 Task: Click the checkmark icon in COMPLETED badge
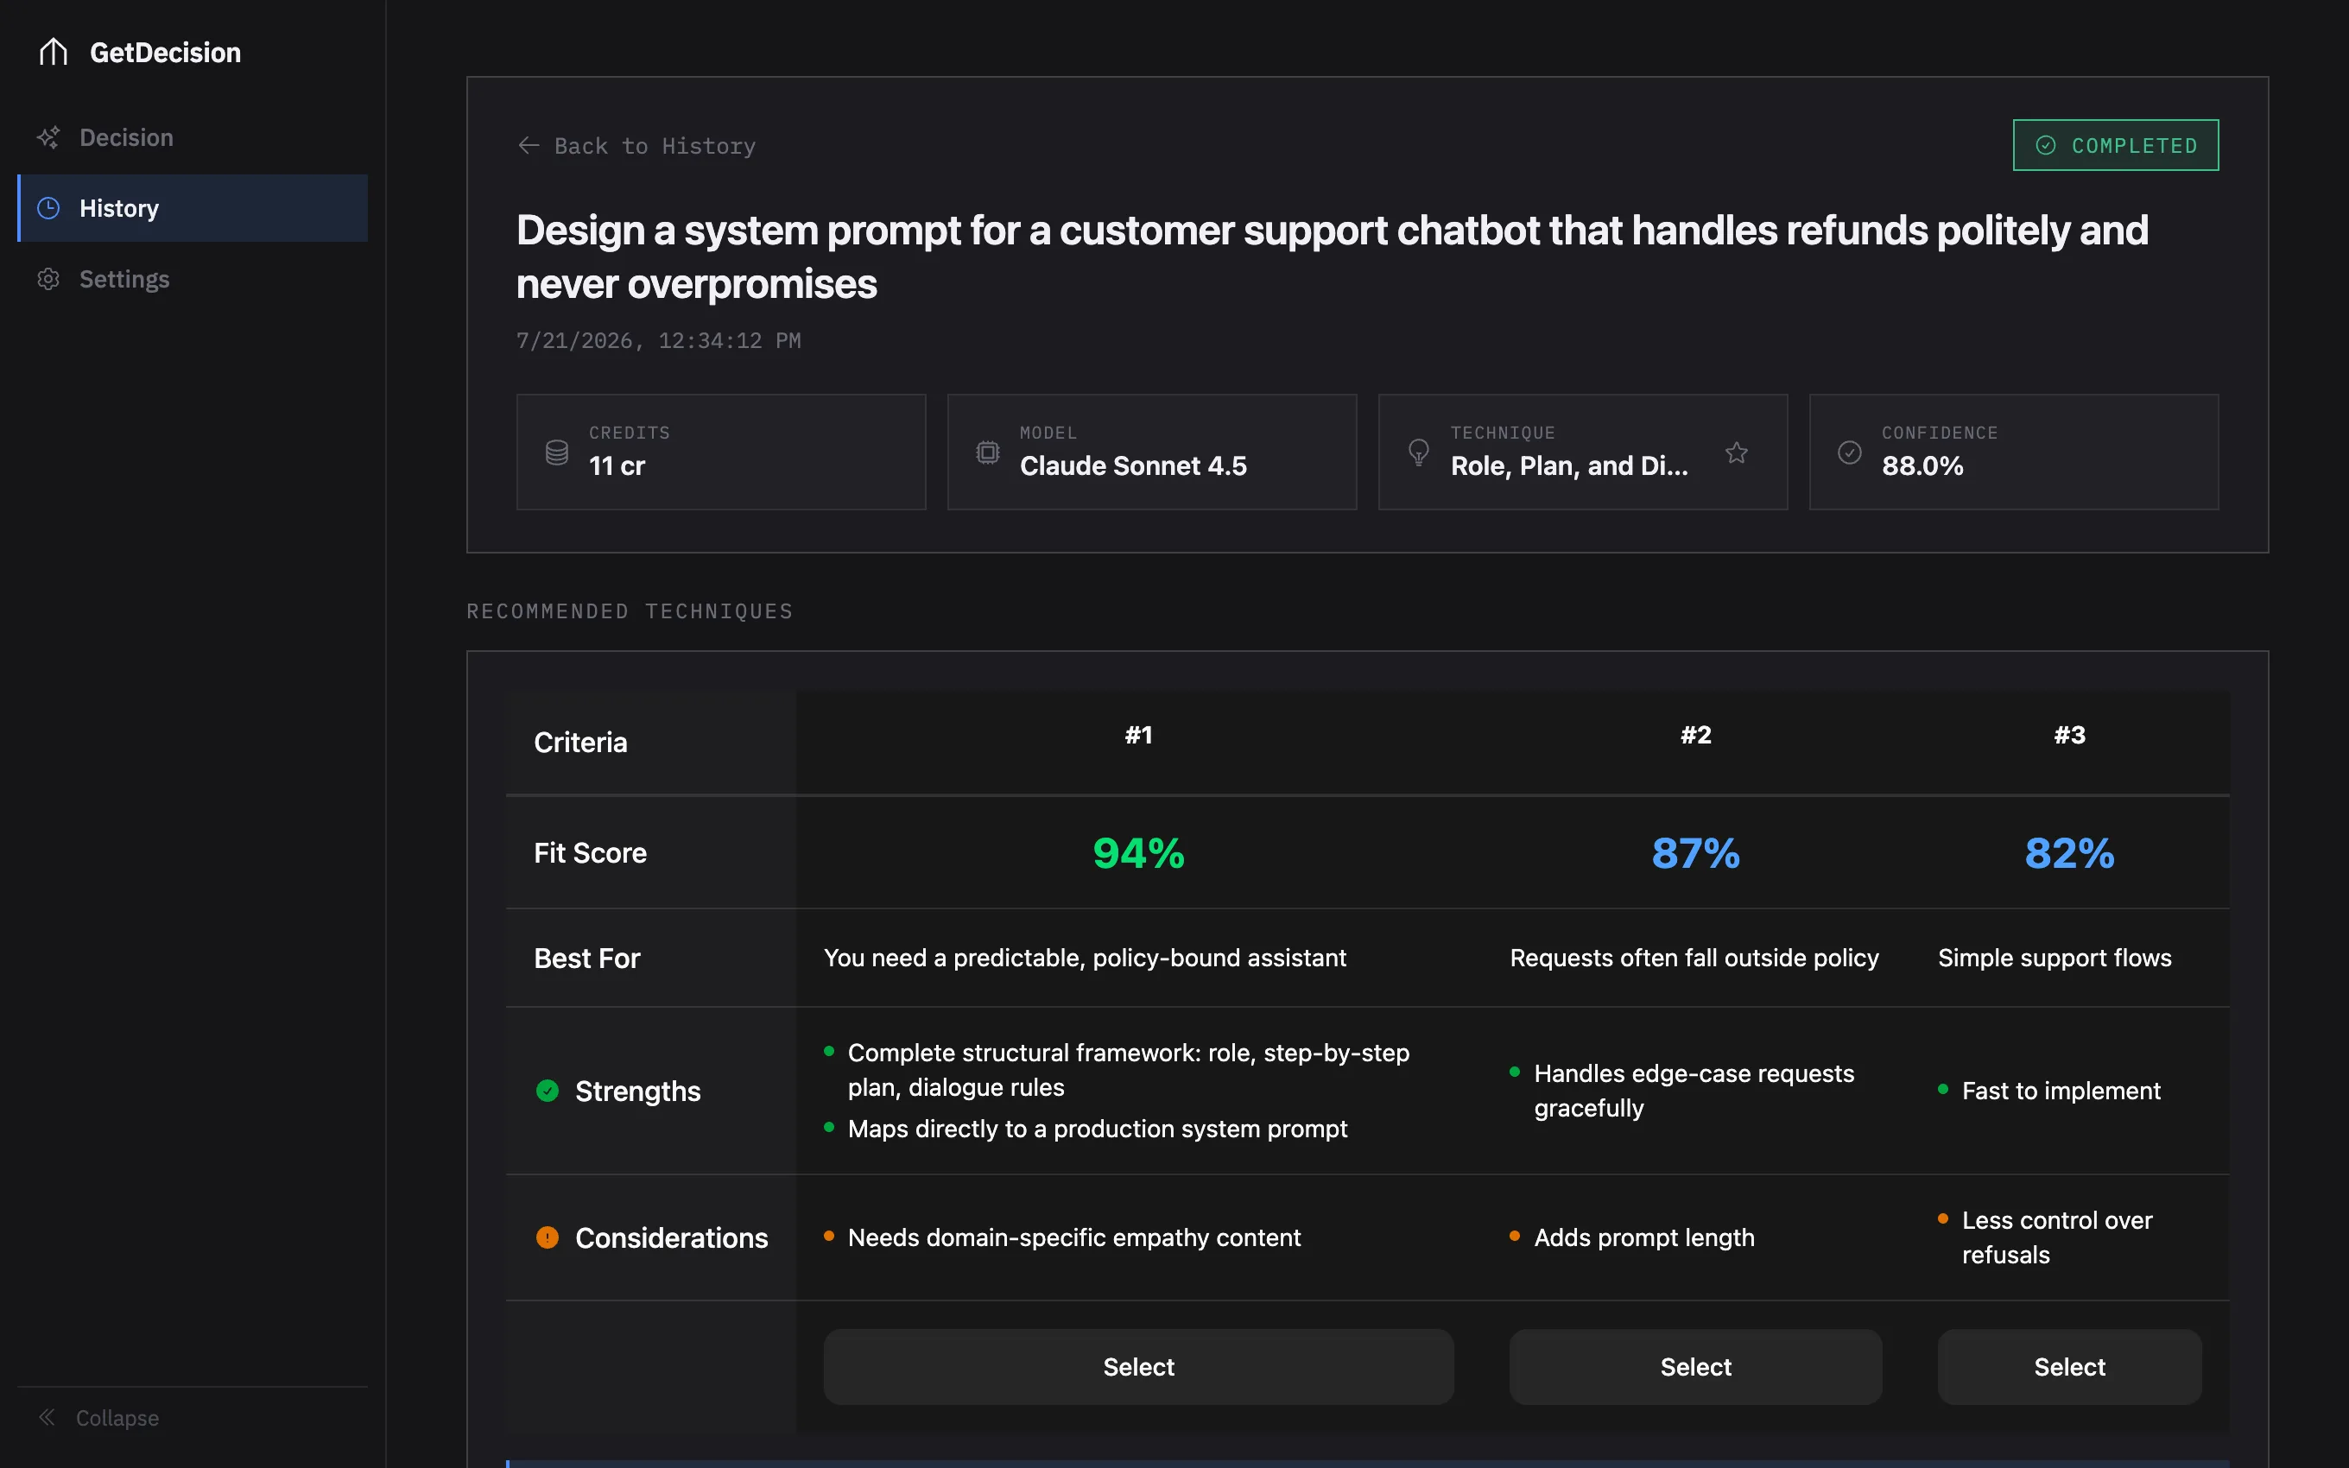2045,146
